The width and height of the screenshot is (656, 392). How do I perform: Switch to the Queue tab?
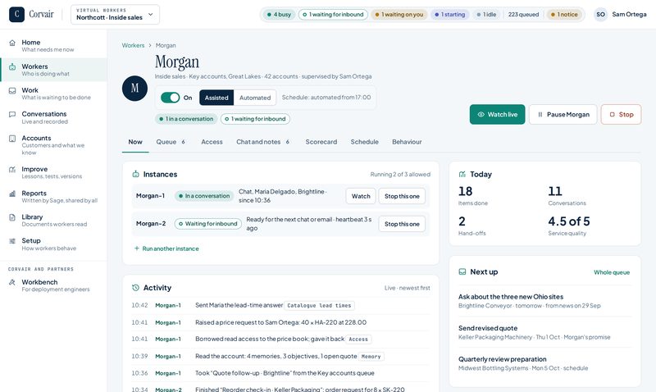pos(171,142)
